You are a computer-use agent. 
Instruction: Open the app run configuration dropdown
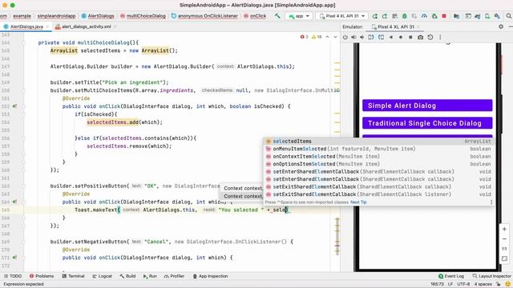click(x=299, y=16)
